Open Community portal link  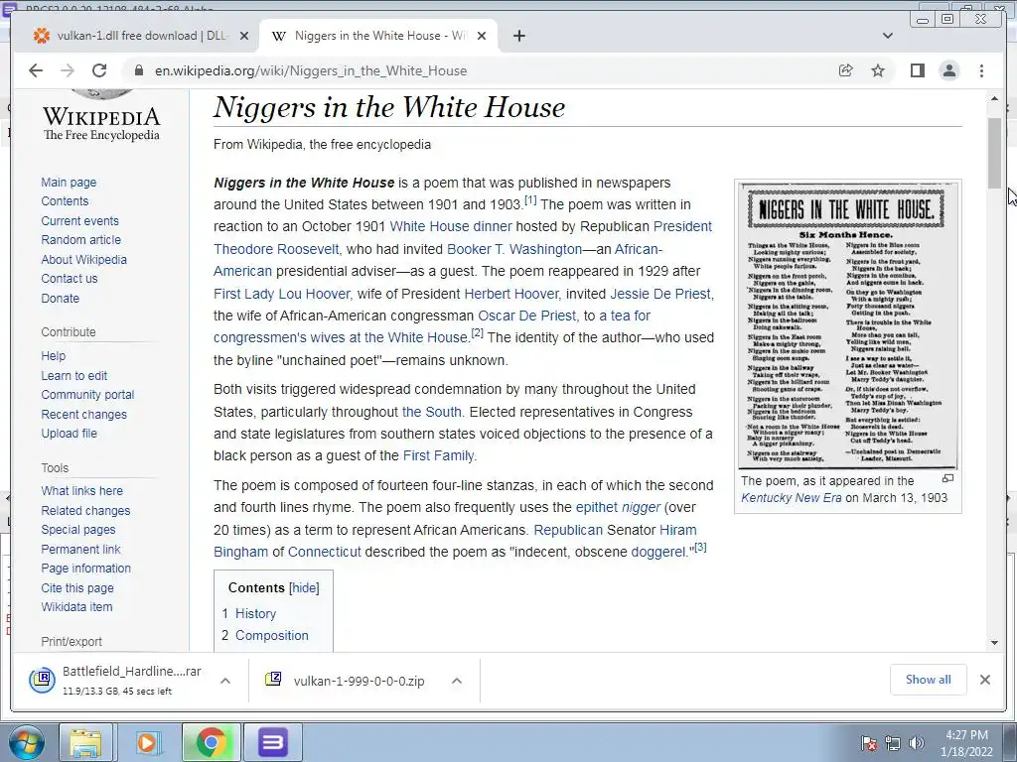point(87,395)
